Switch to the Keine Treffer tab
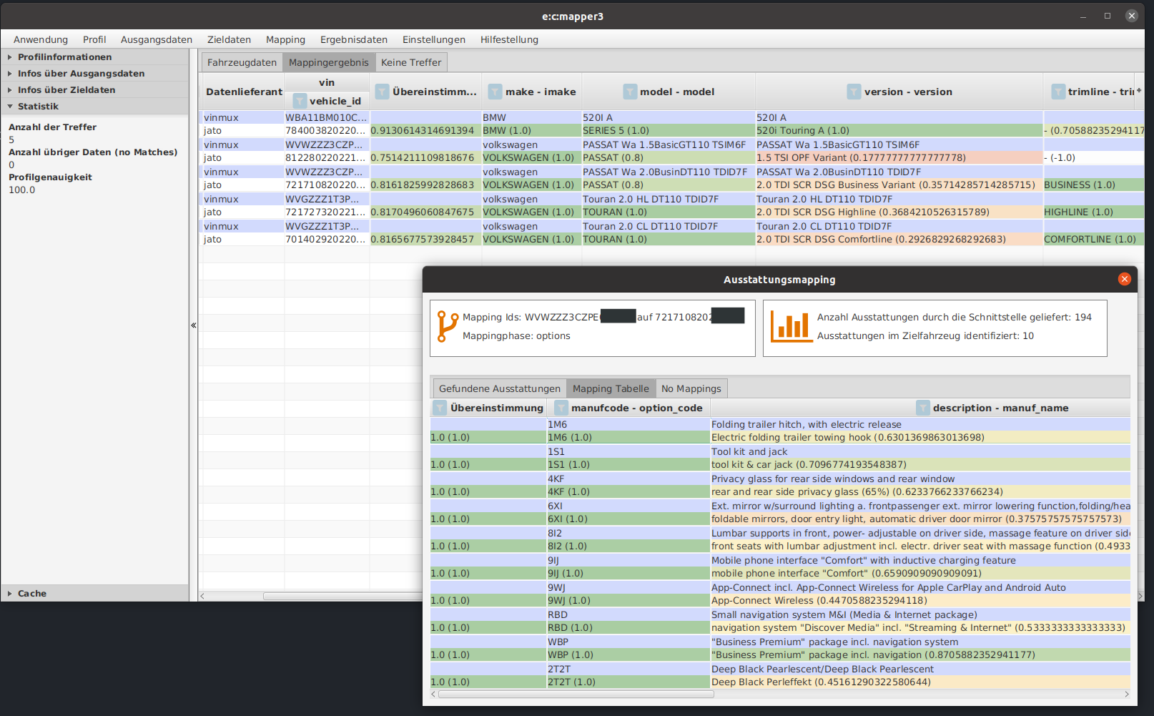The height and width of the screenshot is (716, 1154). [411, 62]
